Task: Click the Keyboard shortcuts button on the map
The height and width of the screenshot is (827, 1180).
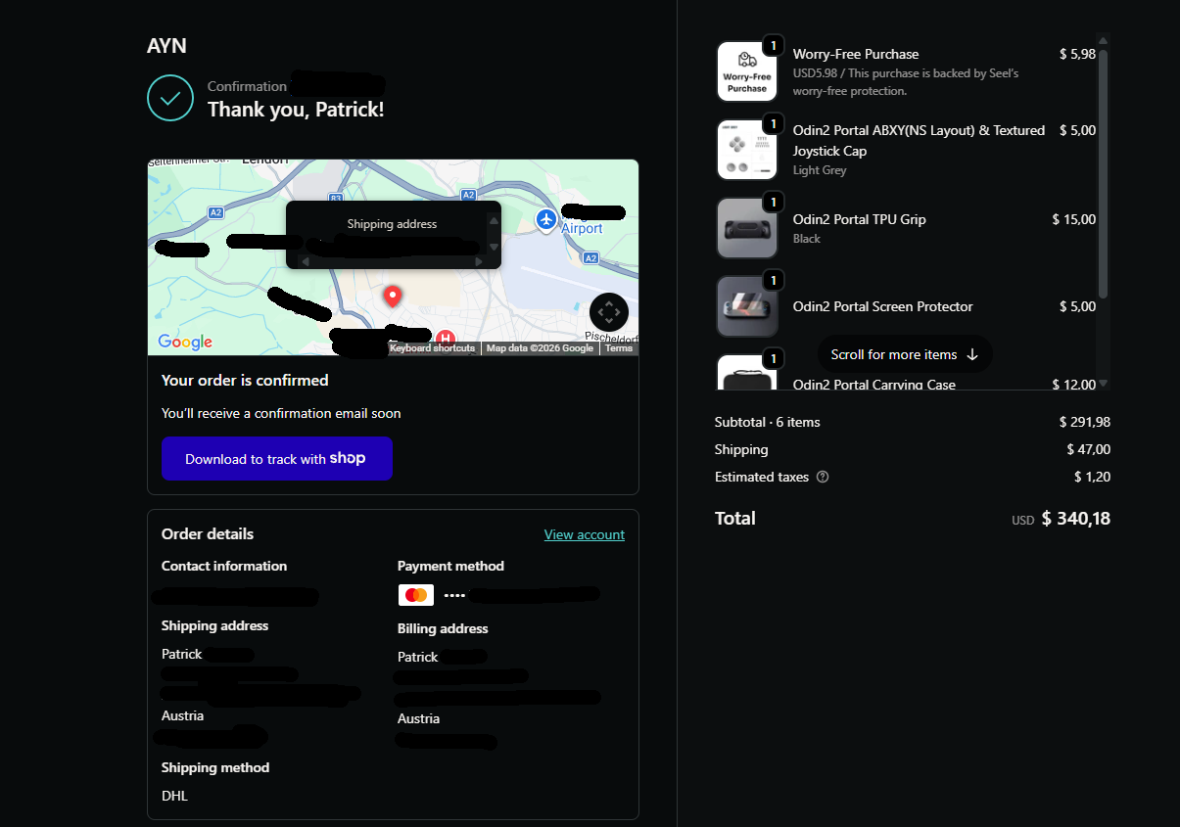Action: 432,348
